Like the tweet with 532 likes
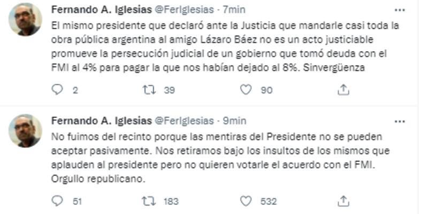This screenshot has width=428, height=214. (x=246, y=201)
